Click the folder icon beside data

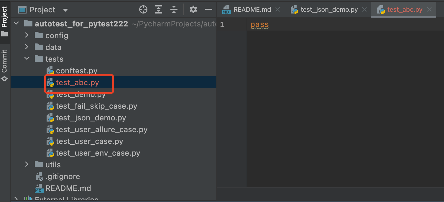[x=39, y=47]
